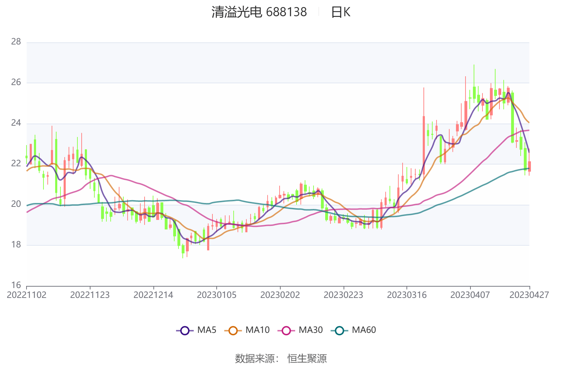This screenshot has width=562, height=365.
Task: Click the y-axis value 26
Action: [16, 82]
